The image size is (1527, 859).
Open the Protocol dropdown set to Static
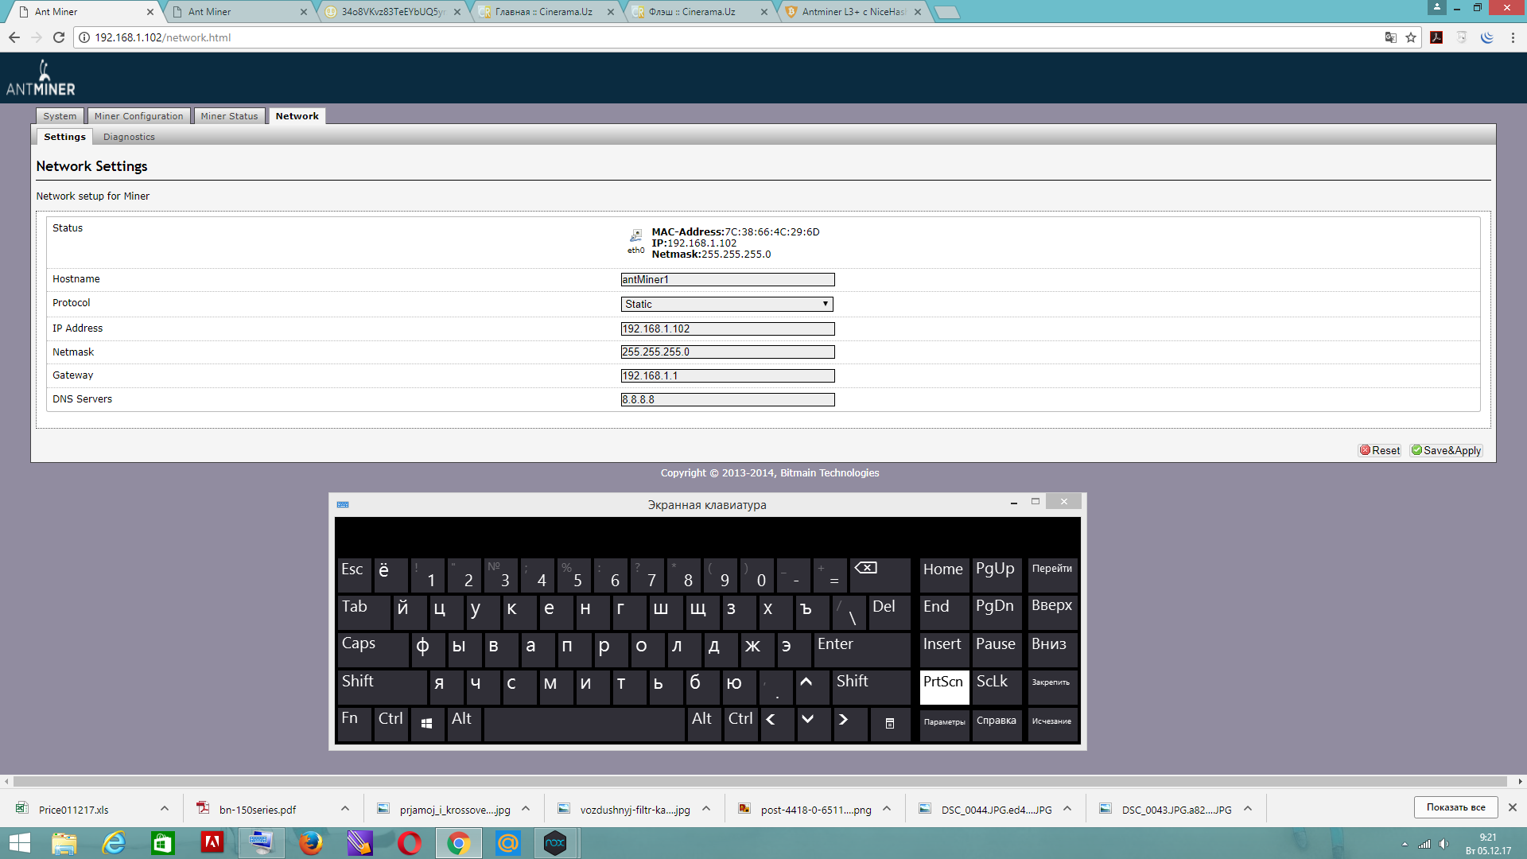coord(727,304)
